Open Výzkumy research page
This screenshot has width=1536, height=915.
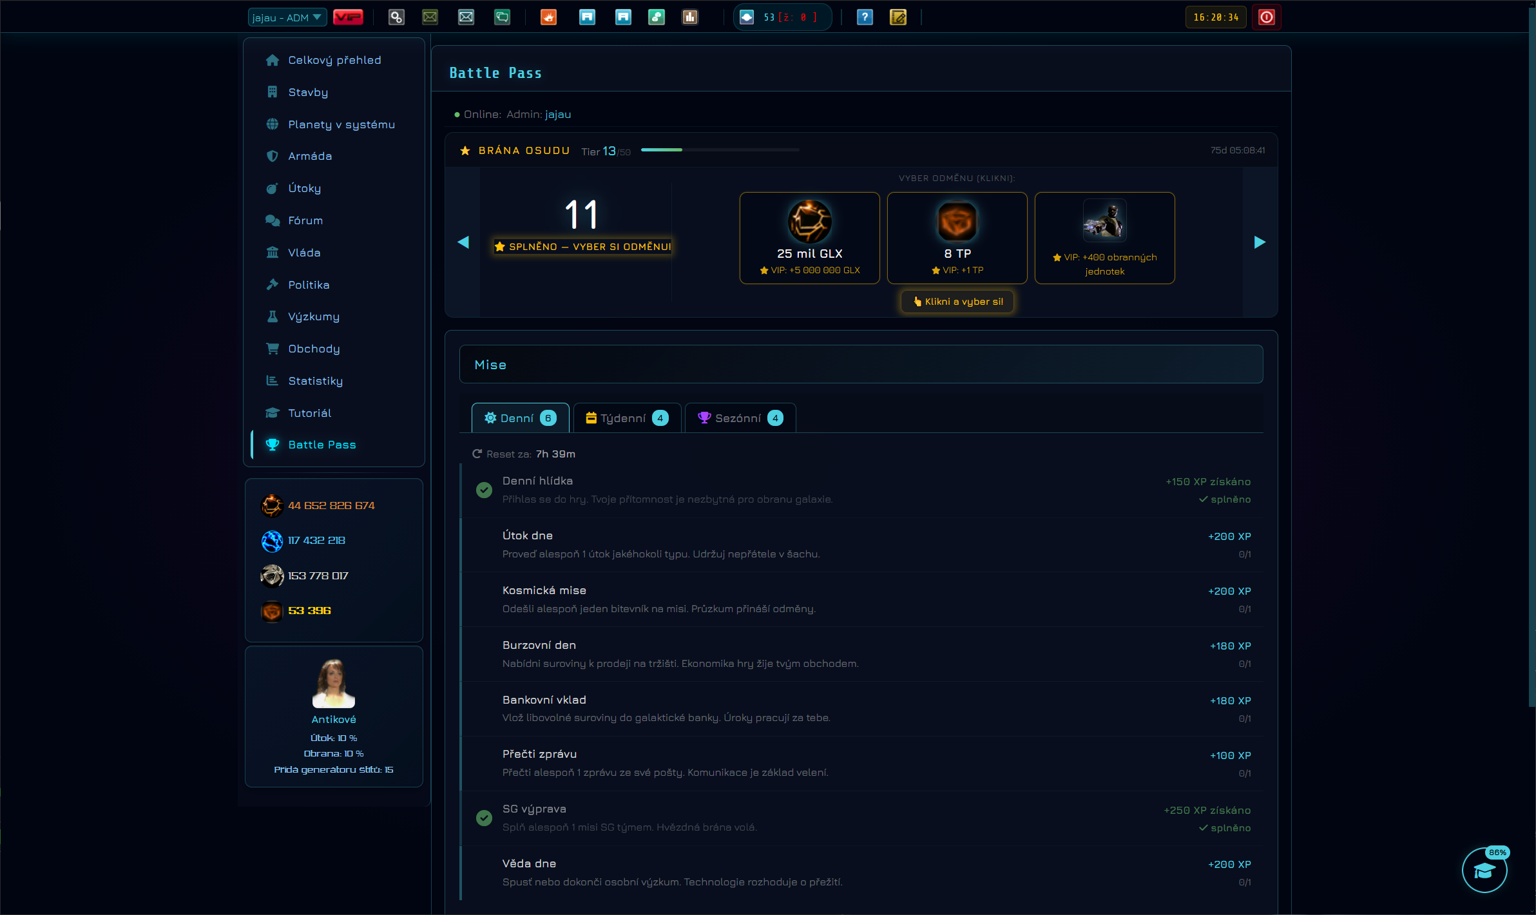click(334, 316)
